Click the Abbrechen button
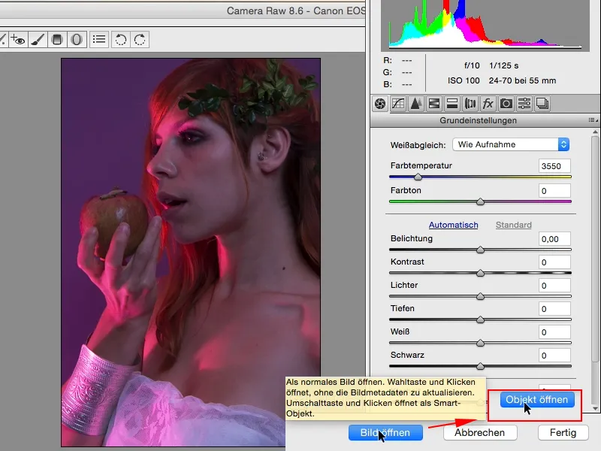Screen dimensions: 601x451 (480, 433)
